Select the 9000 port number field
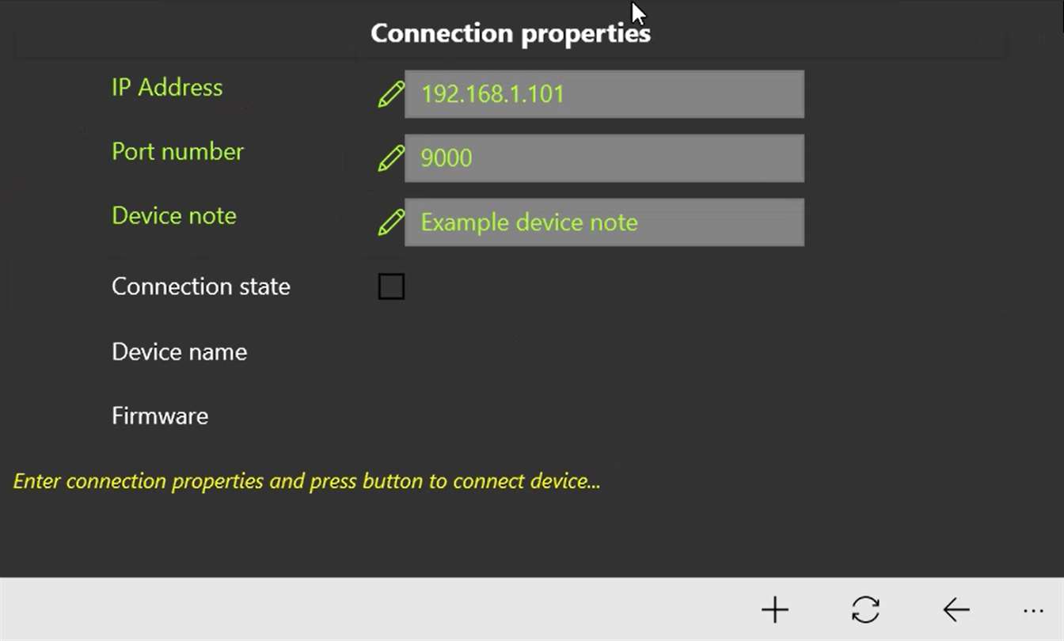1064x641 pixels. (x=604, y=158)
